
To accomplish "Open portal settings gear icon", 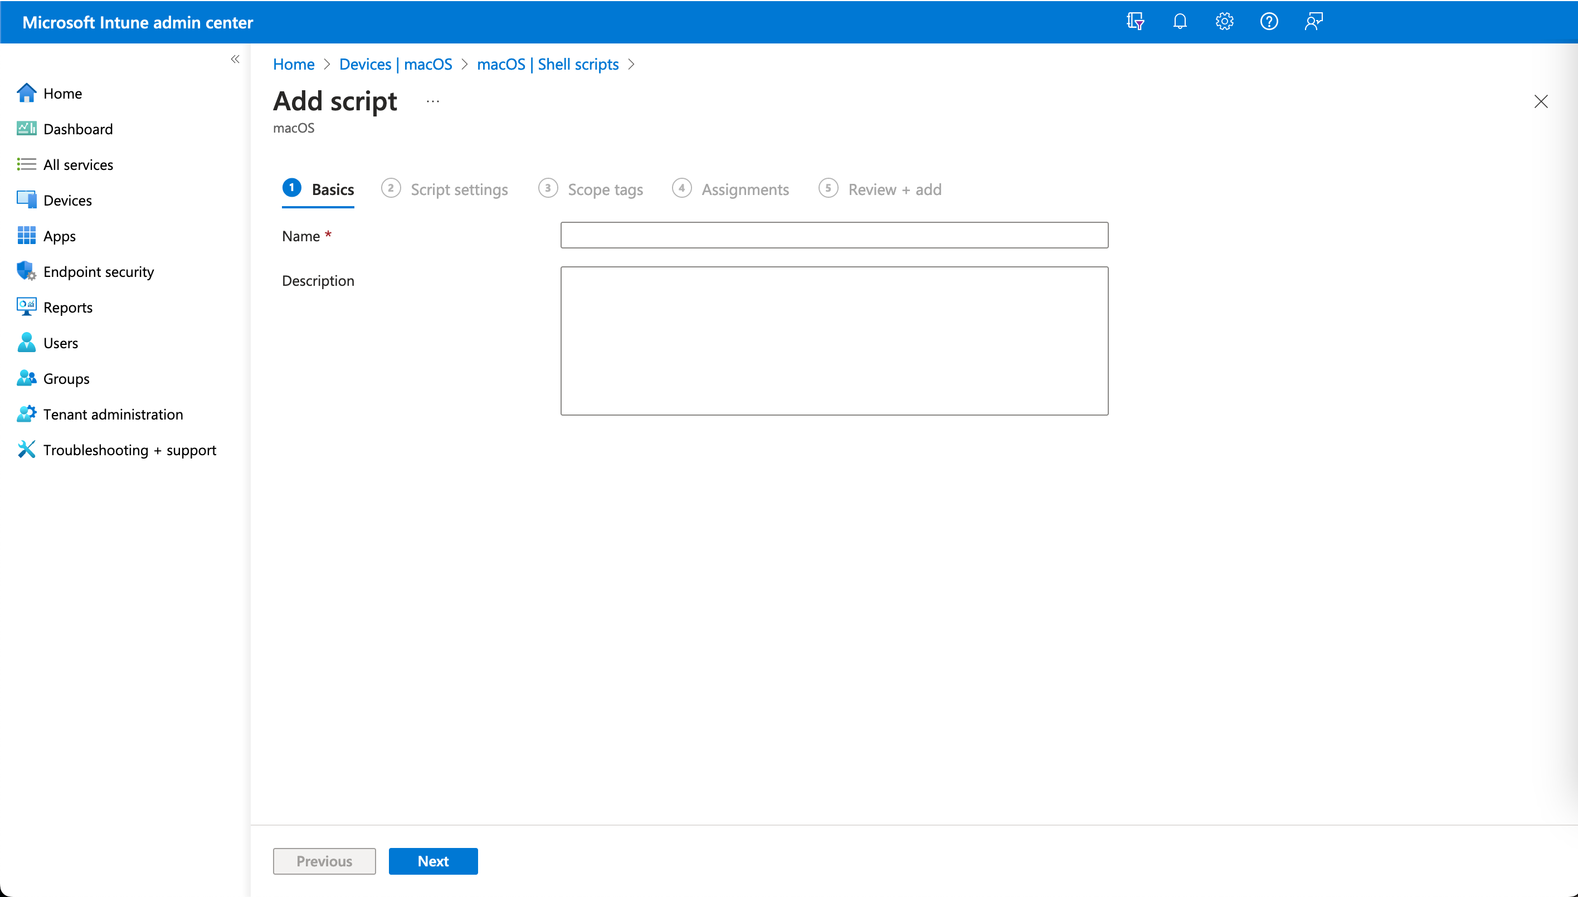I will 1224,22.
